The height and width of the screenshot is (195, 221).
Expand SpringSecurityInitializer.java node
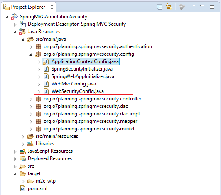tap(39, 69)
